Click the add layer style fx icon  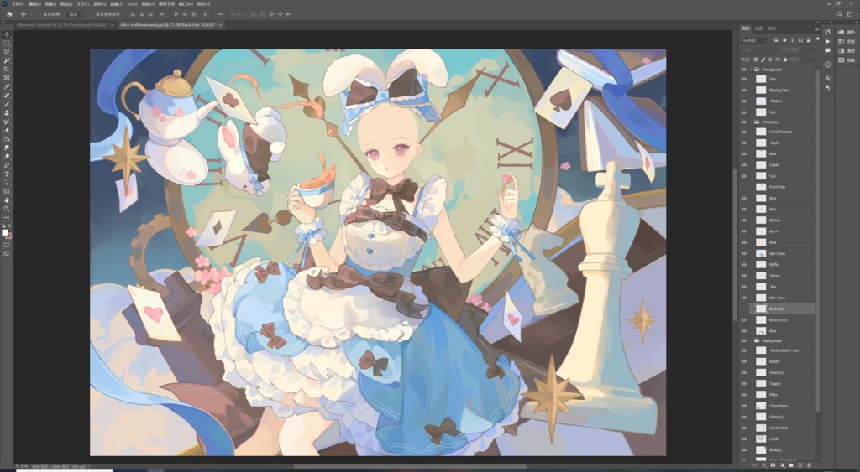764,465
